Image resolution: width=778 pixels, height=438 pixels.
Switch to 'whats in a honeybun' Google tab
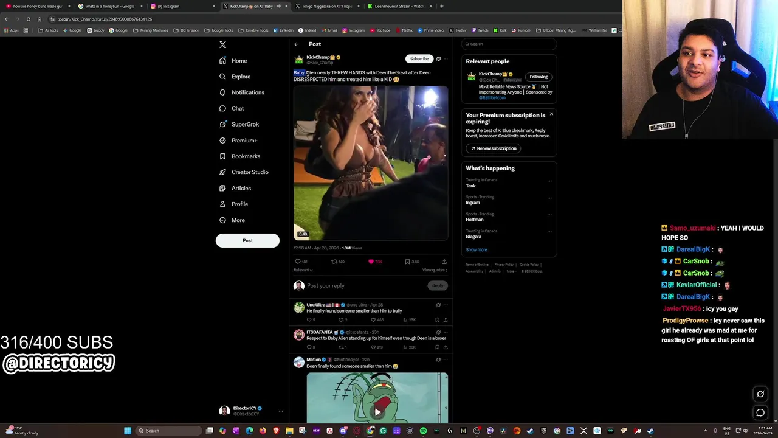click(x=109, y=6)
